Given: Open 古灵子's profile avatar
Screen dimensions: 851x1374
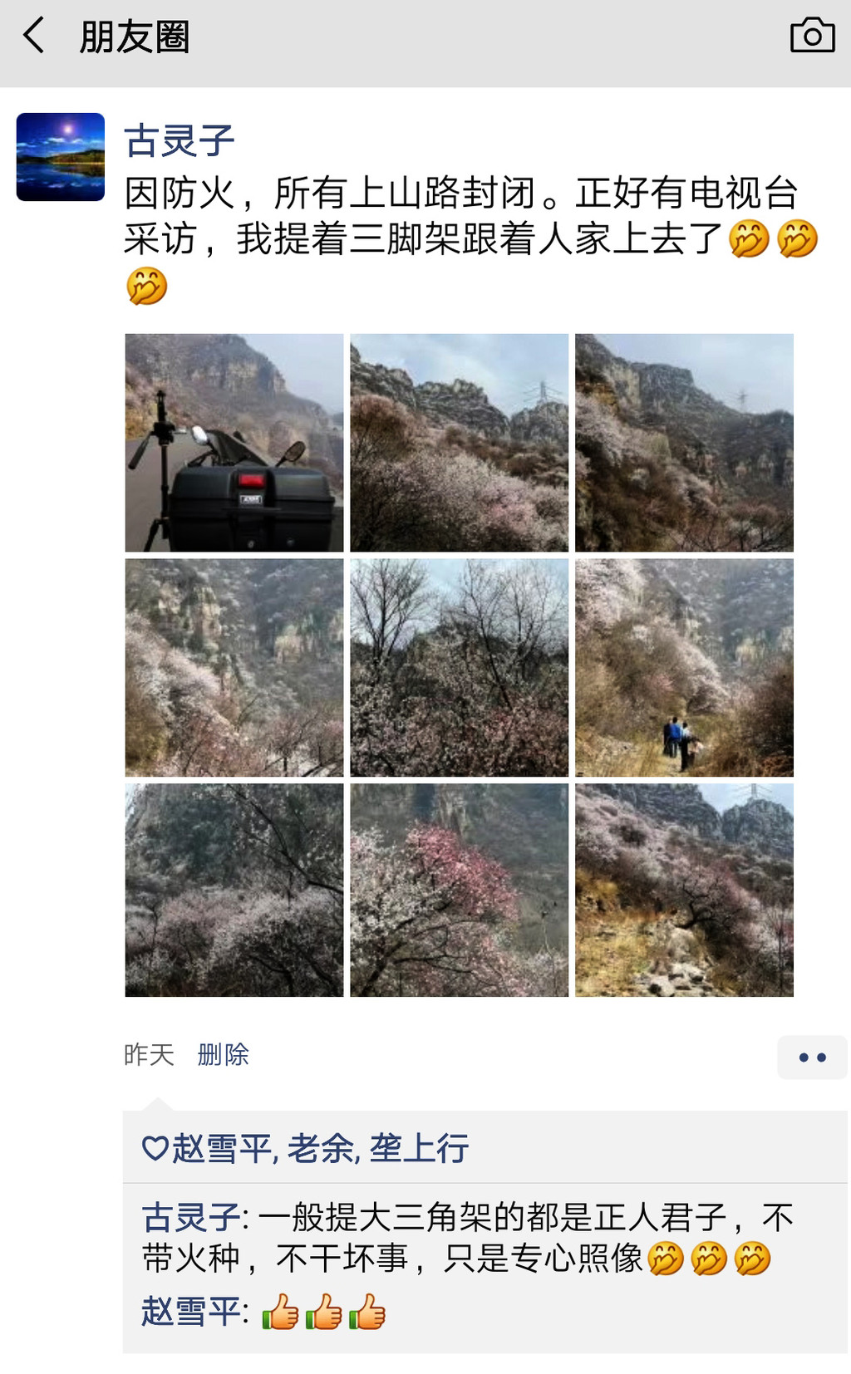Looking at the screenshot, I should click(61, 157).
